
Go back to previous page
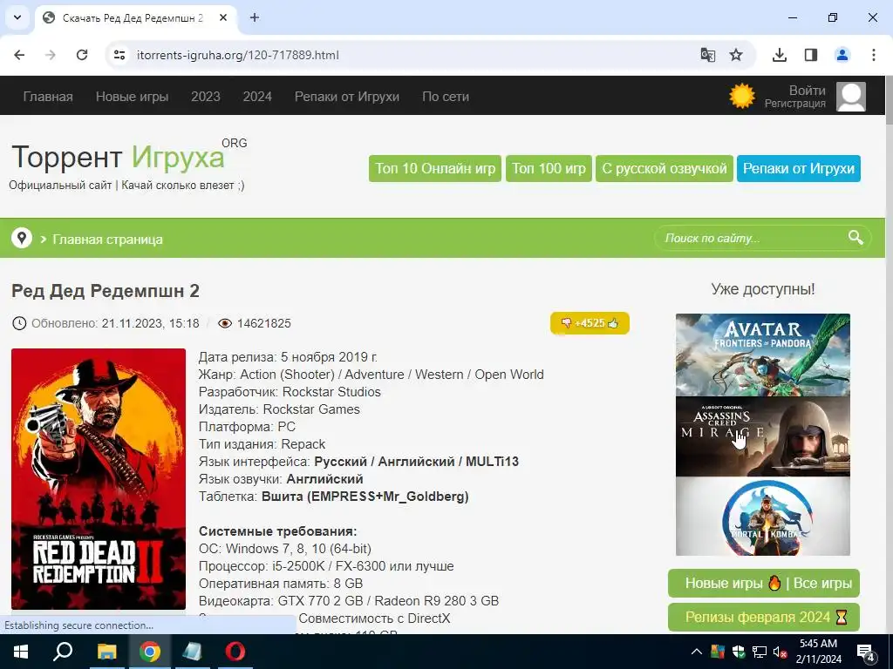click(x=19, y=55)
